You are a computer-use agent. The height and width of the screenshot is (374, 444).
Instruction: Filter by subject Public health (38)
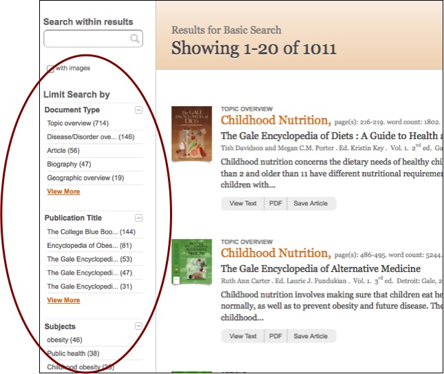click(x=73, y=353)
